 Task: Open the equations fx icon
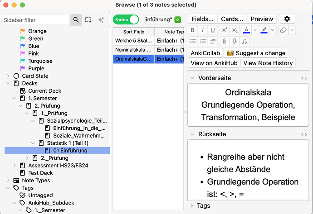tap(245, 42)
